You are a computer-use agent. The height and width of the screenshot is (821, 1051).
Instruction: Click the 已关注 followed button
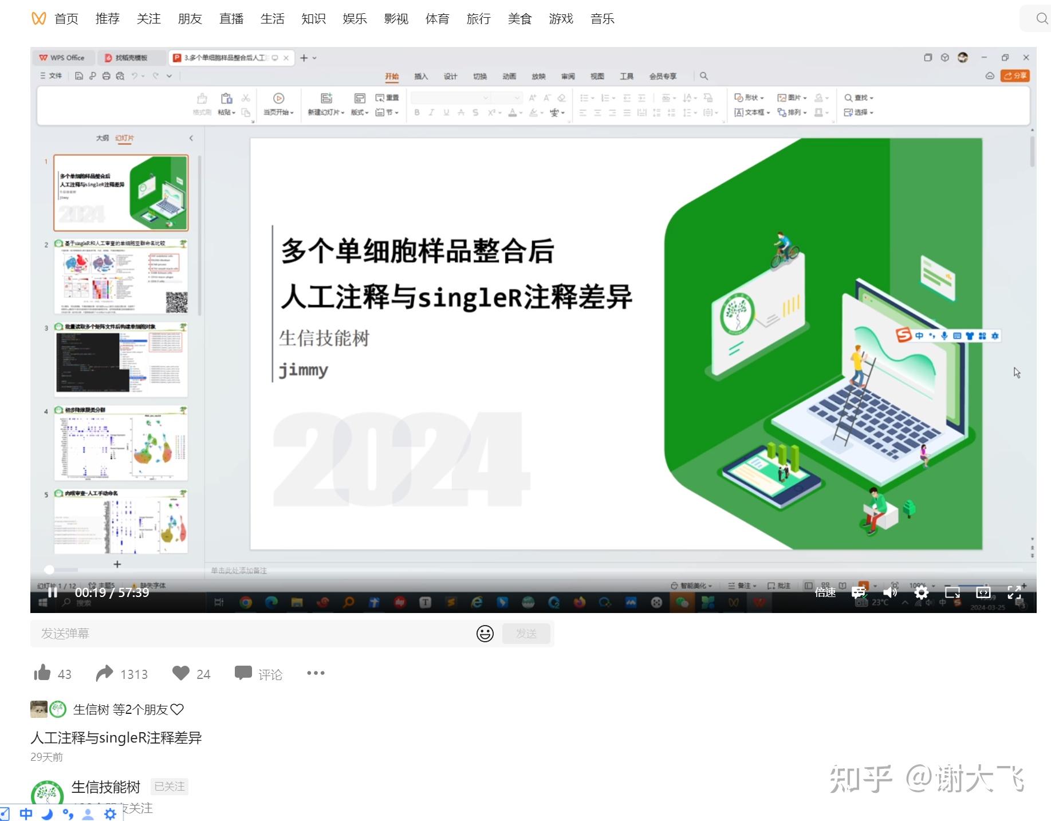point(168,787)
